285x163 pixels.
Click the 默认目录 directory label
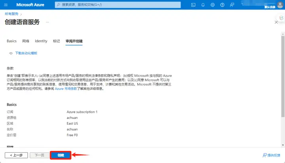click(x=270, y=7)
